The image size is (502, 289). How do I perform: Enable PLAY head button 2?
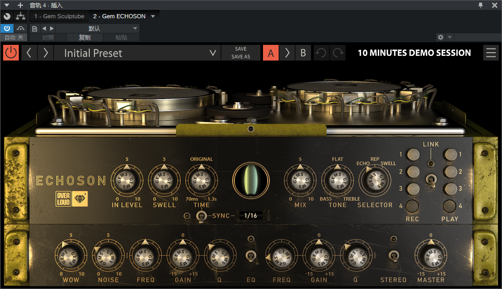pos(450,172)
